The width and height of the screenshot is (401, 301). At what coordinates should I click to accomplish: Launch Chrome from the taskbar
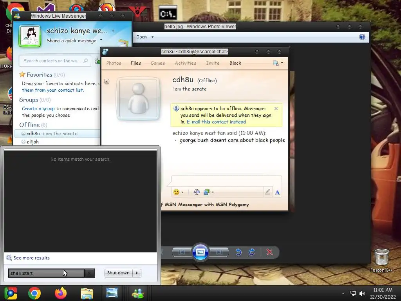[x=34, y=293]
